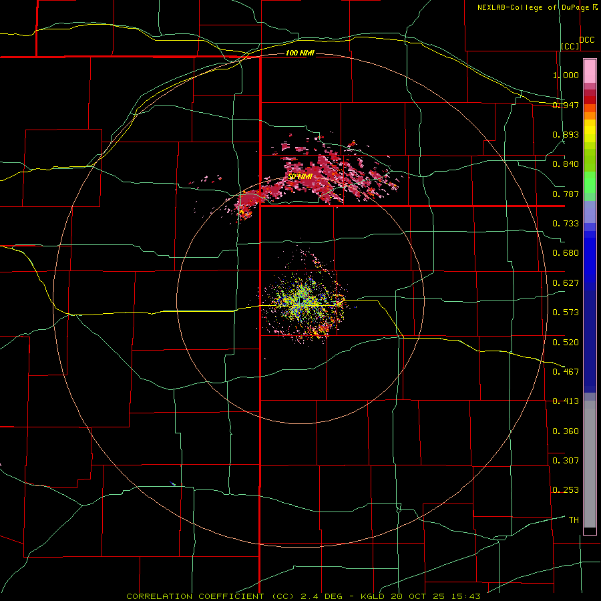601x601 pixels.
Task: Pick the gray segment of the color scale
Action: (x=590, y=464)
